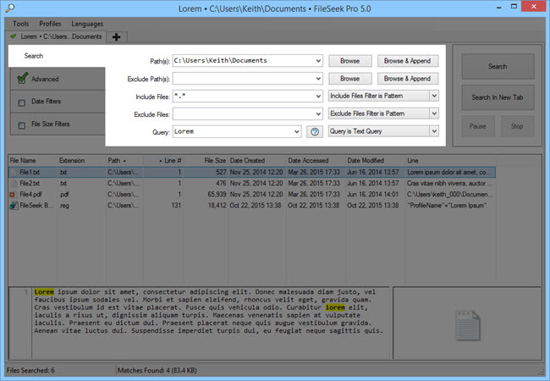Sort by Extension column header
Viewport: 550px width, 381px height.
coord(82,160)
